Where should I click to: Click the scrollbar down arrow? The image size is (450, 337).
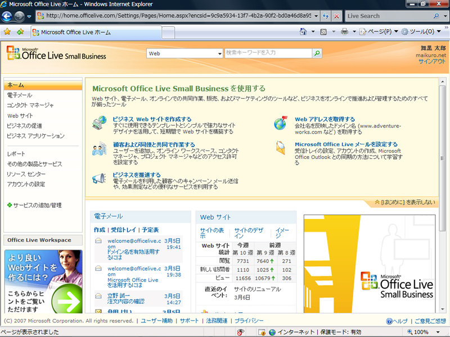(442, 309)
